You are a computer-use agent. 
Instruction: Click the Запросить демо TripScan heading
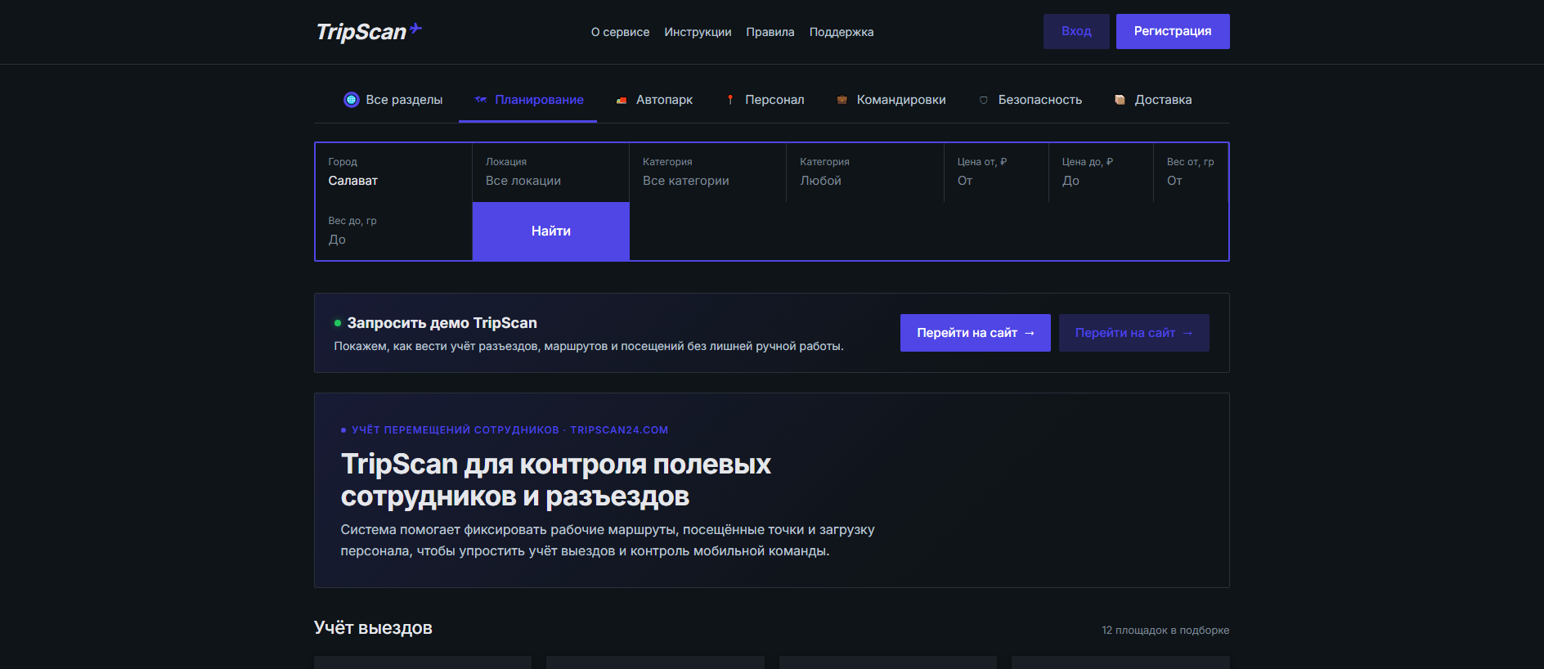coord(442,323)
